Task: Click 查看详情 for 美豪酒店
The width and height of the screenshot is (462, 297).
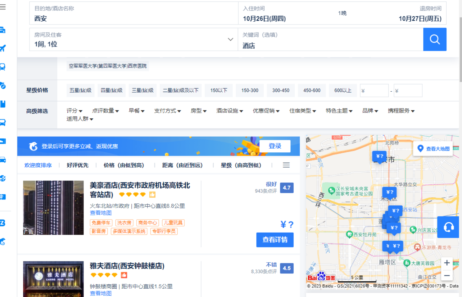Action: click(275, 240)
